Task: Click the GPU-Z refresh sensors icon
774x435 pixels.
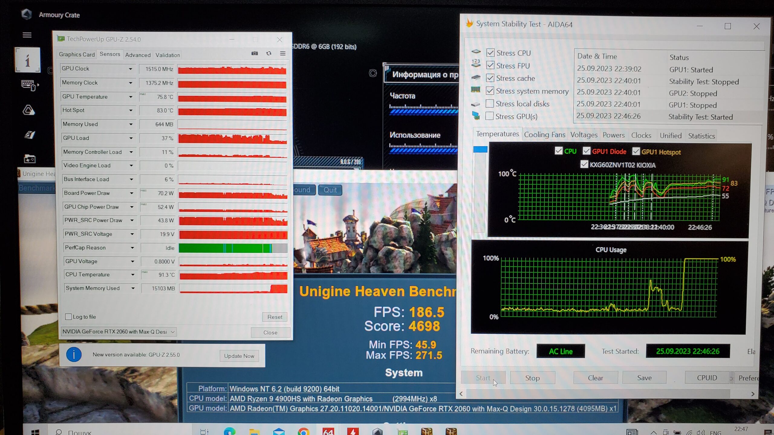Action: click(269, 53)
